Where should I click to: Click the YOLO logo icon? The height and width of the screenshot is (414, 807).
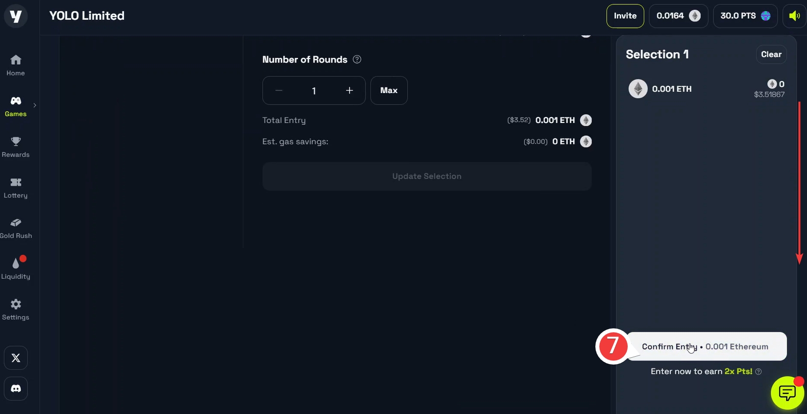[16, 16]
